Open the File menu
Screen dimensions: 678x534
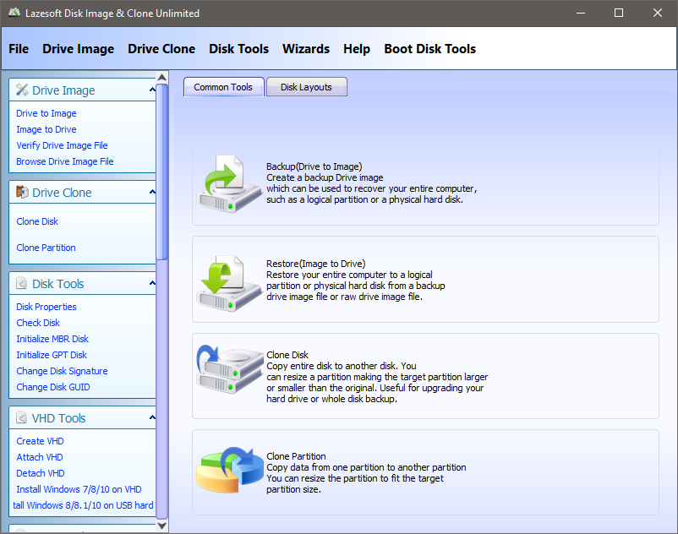point(19,49)
